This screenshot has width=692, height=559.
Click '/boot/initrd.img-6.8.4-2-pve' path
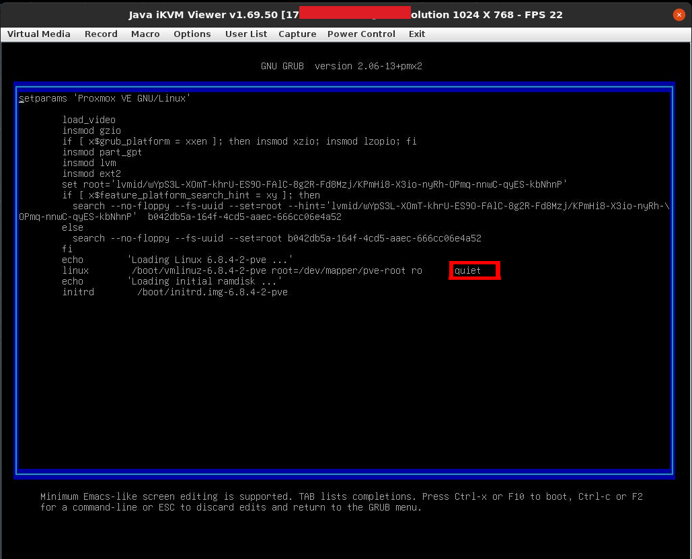coord(213,292)
